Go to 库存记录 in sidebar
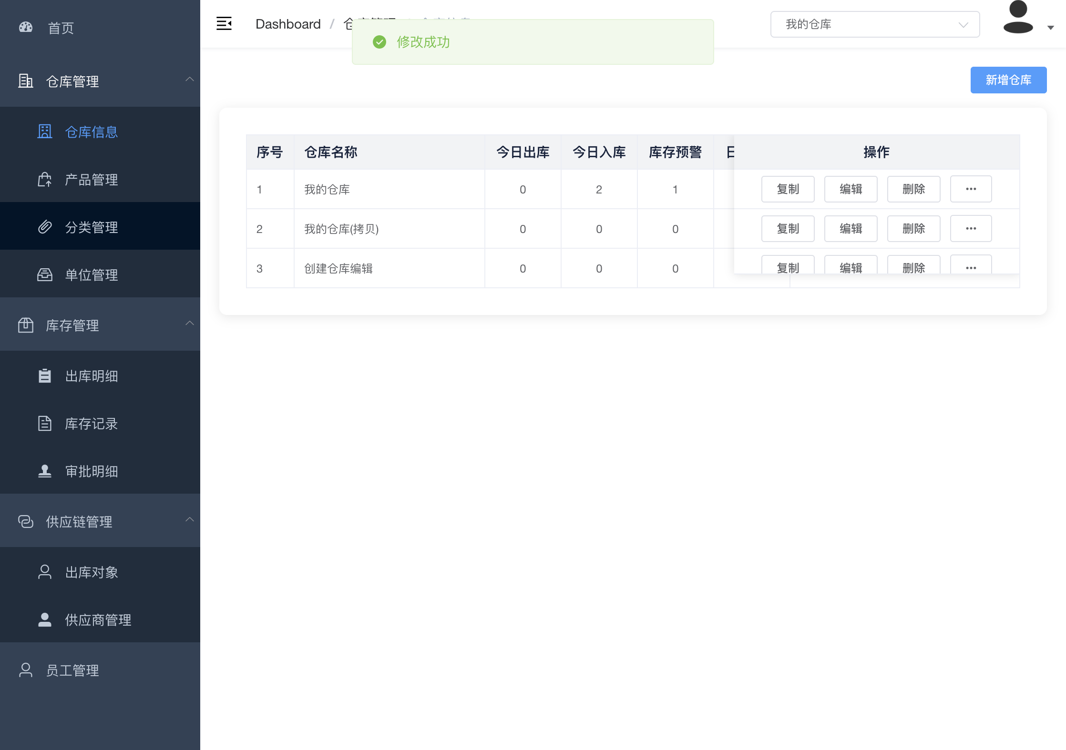The image size is (1066, 750). tap(91, 424)
